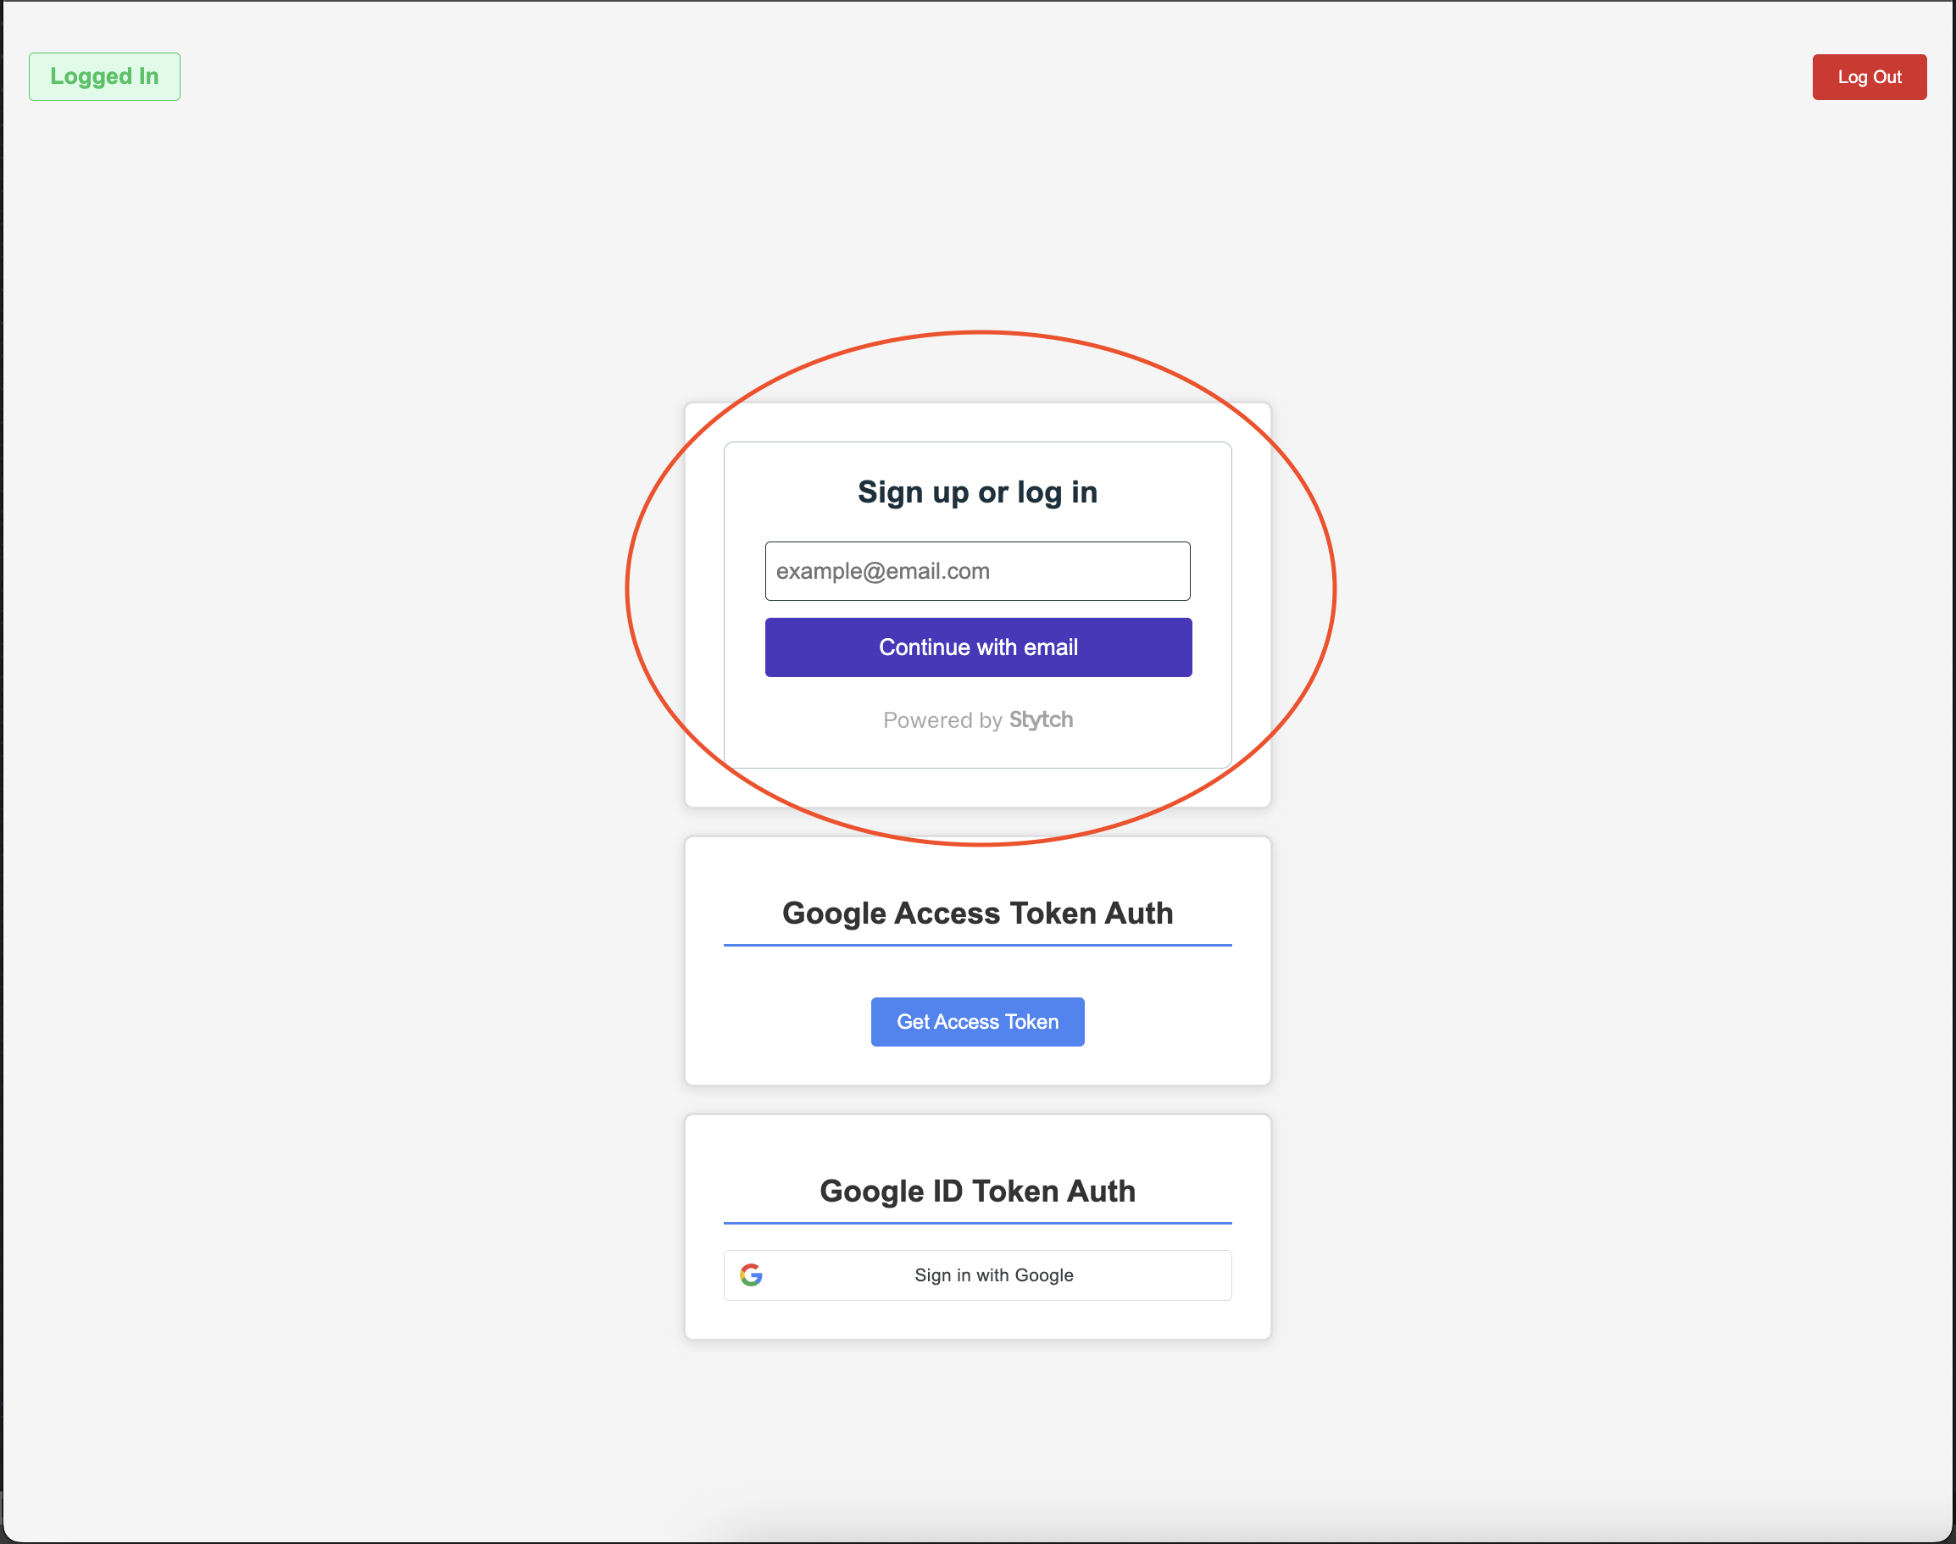
Task: Click the red Log Out button
Action: tap(1869, 77)
